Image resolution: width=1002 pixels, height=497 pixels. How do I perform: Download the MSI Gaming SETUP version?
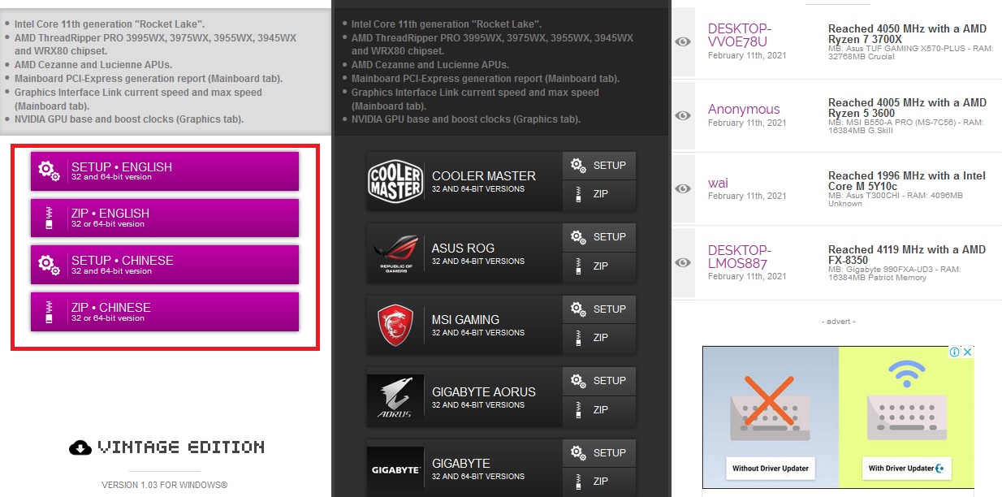(x=599, y=309)
